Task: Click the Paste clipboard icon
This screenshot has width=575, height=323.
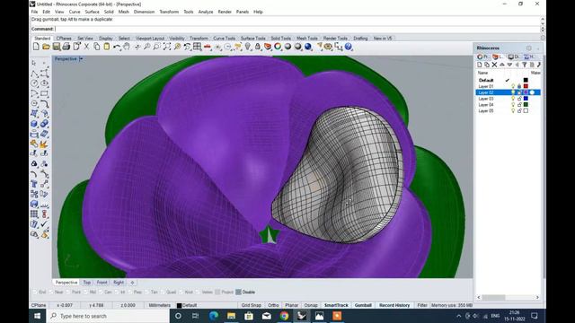Action: click(106, 47)
